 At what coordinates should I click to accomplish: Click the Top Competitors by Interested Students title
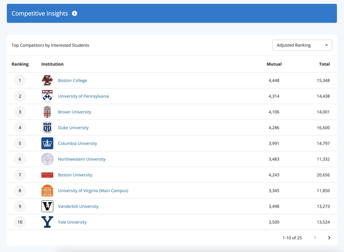tap(50, 45)
